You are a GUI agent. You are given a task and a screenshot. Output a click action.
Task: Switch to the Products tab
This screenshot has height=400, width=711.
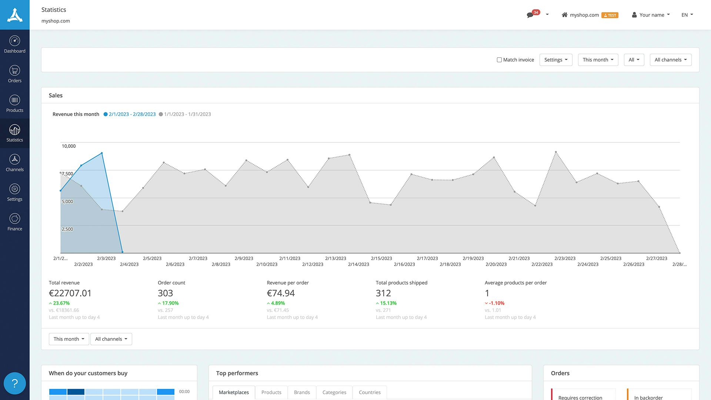(x=271, y=393)
